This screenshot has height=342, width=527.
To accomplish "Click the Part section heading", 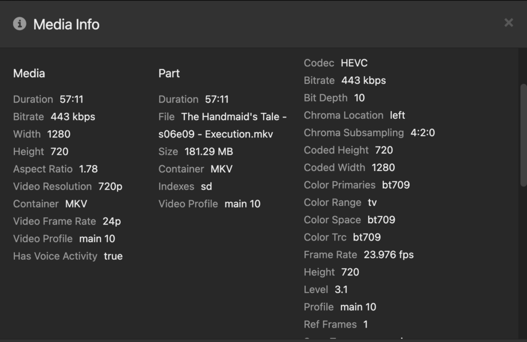I will (x=169, y=73).
